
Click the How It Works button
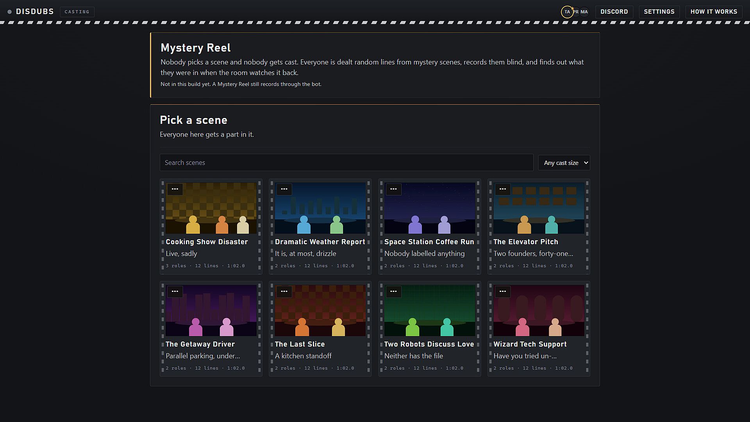(714, 12)
